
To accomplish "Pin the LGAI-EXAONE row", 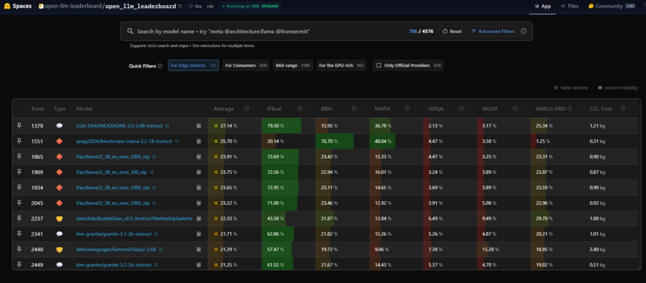I will click(19, 125).
